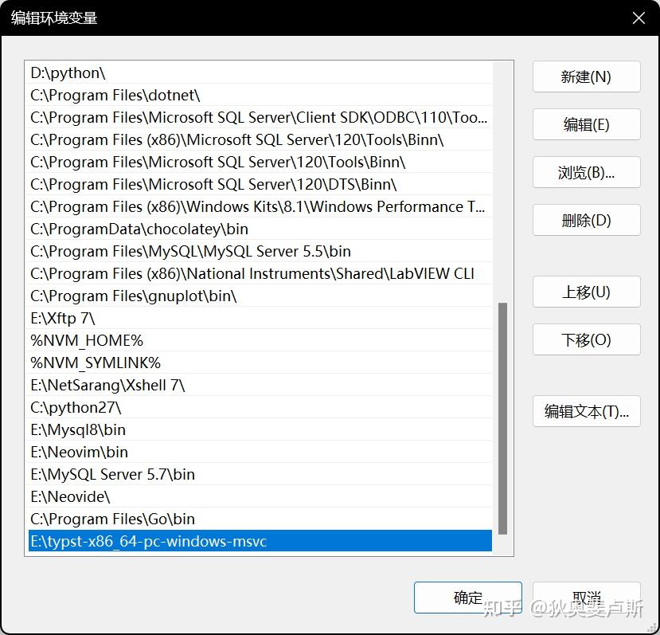Screen dimensions: 660x635
Task: Dismiss the dialog with 取消 button
Action: point(586,598)
